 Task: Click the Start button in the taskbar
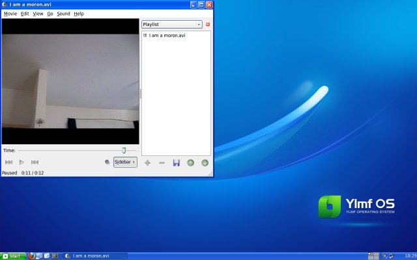[x=12, y=256]
